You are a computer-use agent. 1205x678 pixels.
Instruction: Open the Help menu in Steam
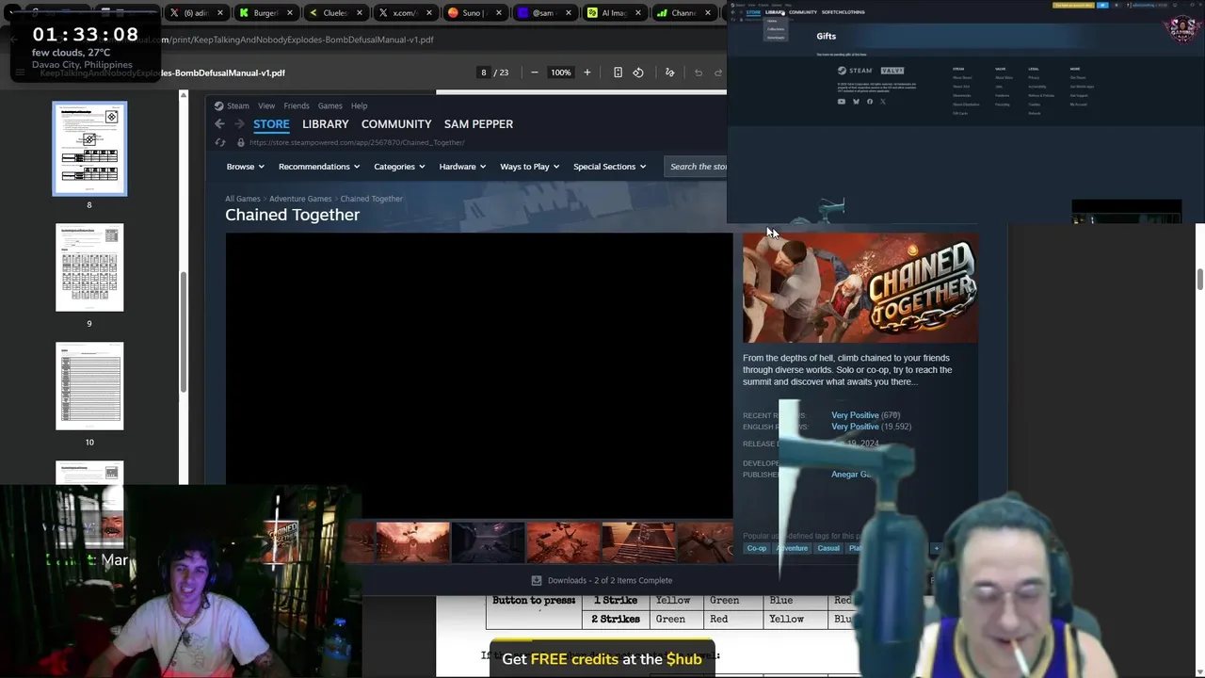pyautogui.click(x=359, y=105)
